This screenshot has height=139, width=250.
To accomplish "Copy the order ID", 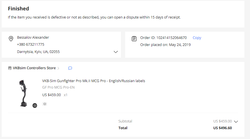I will (197, 38).
